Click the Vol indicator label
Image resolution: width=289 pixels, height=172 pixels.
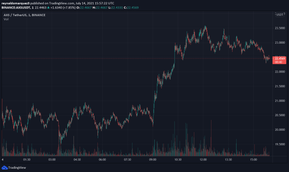(x=6, y=19)
